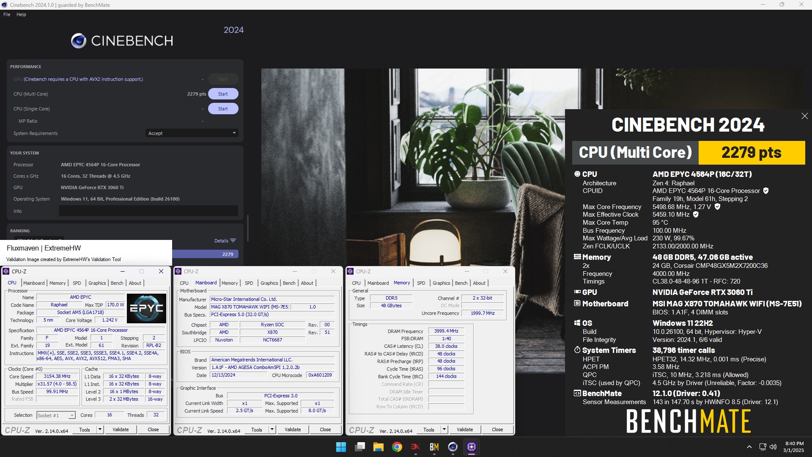Expand Tools dropdown arrow in CPU window
The width and height of the screenshot is (812, 457).
[100, 429]
